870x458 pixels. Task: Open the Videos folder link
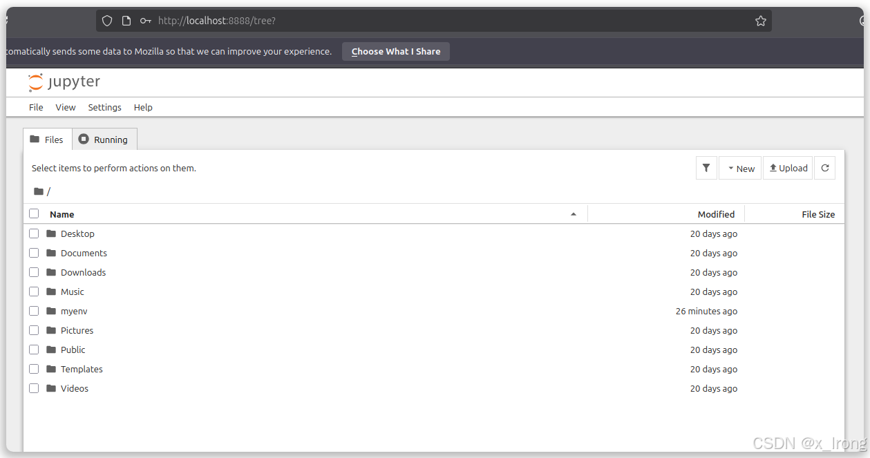tap(75, 388)
